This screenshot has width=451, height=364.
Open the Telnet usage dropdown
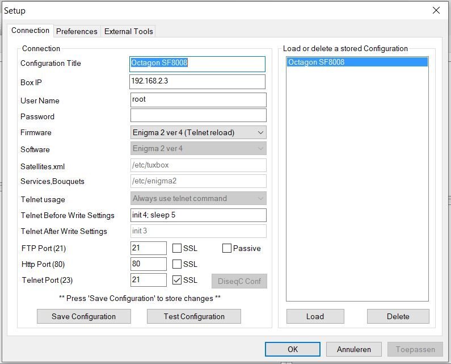(198, 198)
